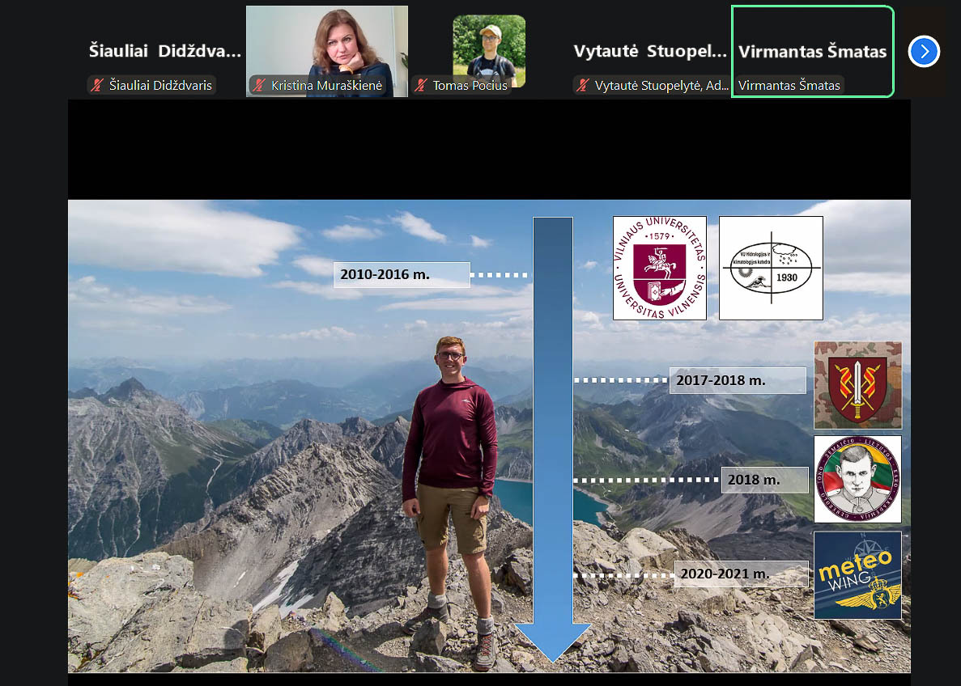
Task: Click the large Vytautė Stuopel... name heading
Action: point(650,52)
